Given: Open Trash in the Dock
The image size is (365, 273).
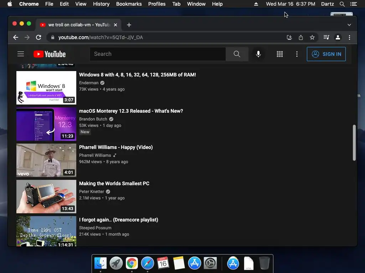Looking at the screenshot, I should tap(264, 263).
